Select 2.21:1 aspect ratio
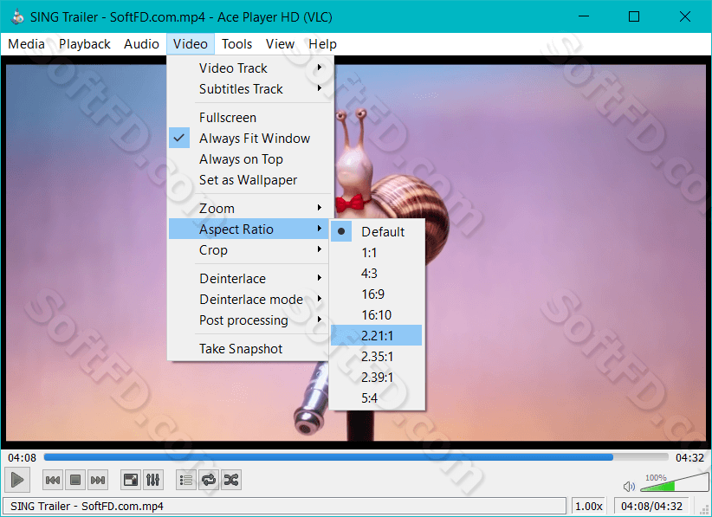 [x=377, y=335]
